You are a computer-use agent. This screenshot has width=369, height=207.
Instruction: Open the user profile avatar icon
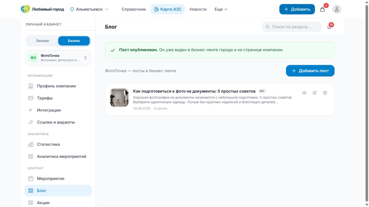click(x=337, y=9)
